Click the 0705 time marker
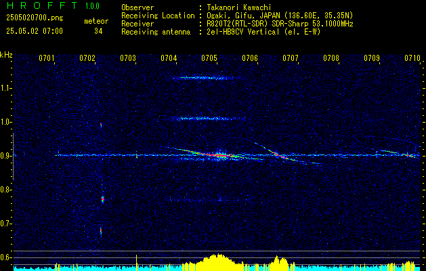This screenshot has width=426, height=271. (x=209, y=58)
